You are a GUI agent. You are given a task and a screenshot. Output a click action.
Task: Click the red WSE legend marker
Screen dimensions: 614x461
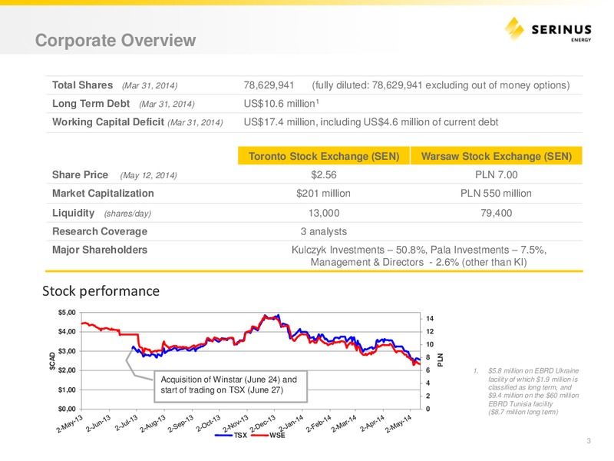pyautogui.click(x=259, y=436)
